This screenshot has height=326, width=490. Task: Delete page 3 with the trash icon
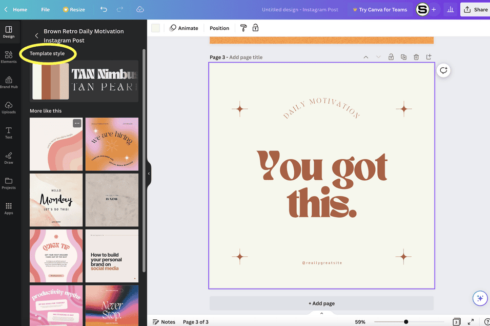point(416,57)
